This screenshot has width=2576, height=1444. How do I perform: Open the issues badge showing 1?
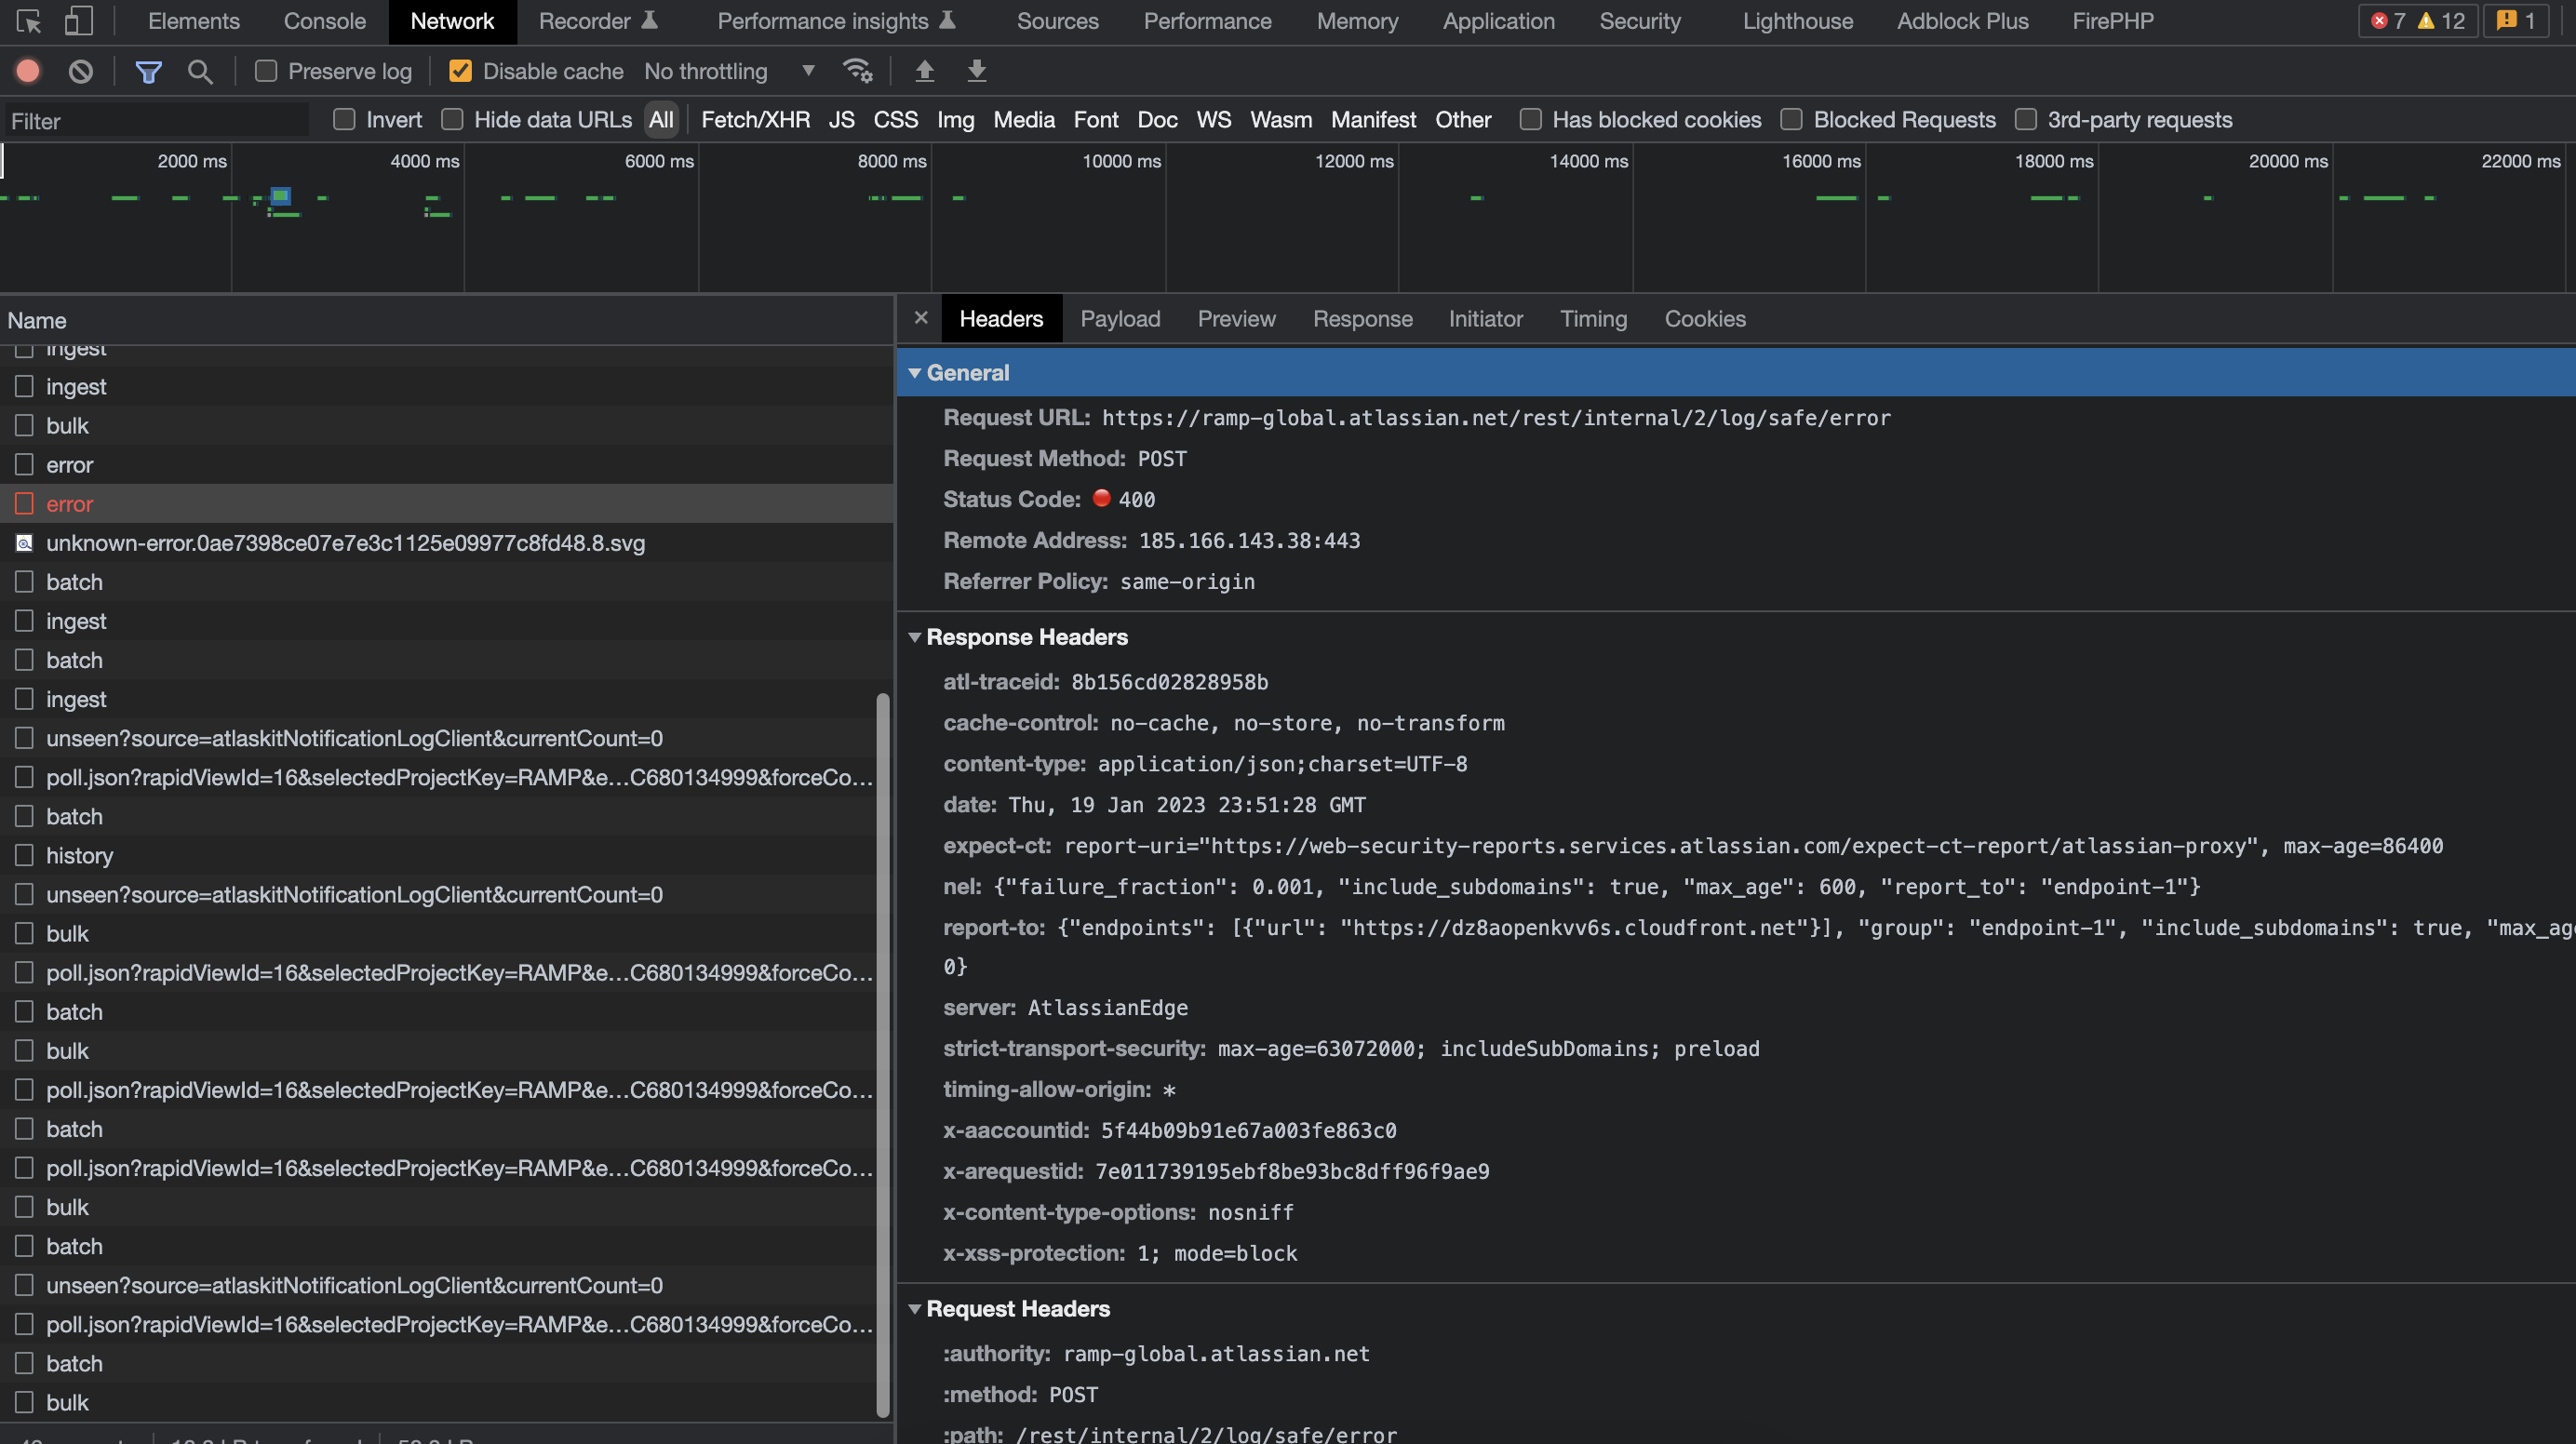[2515, 21]
